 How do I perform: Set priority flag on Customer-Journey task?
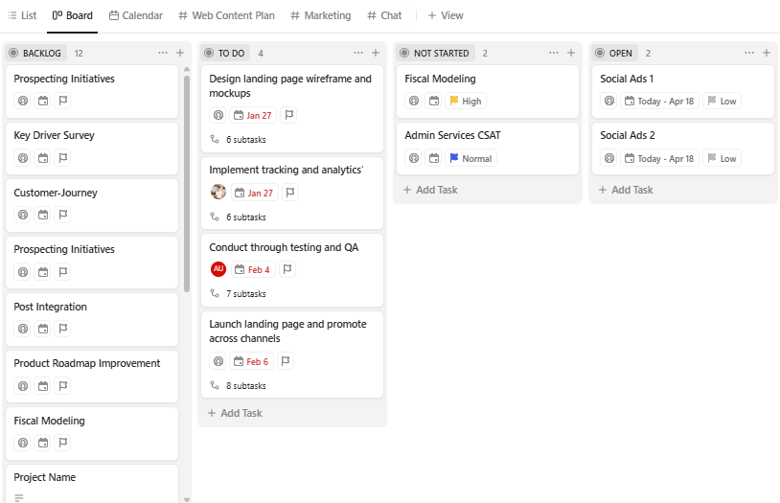tap(62, 215)
